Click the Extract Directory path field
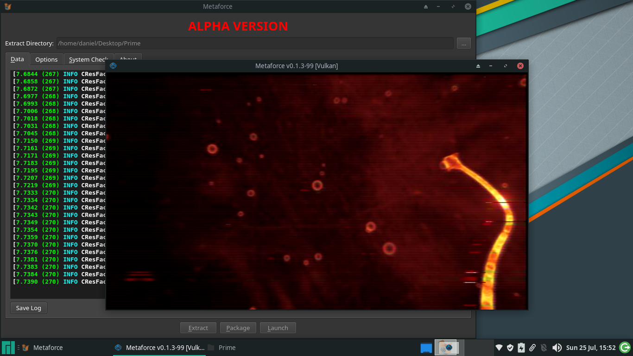This screenshot has width=633, height=356. [x=255, y=43]
